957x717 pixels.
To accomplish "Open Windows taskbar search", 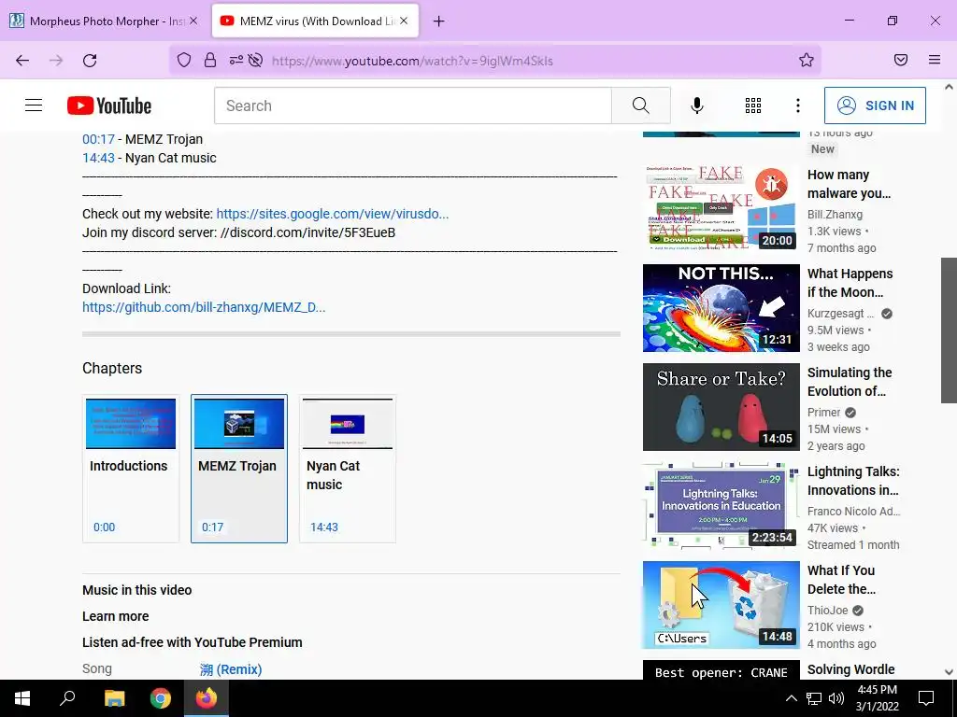I will [x=67, y=698].
